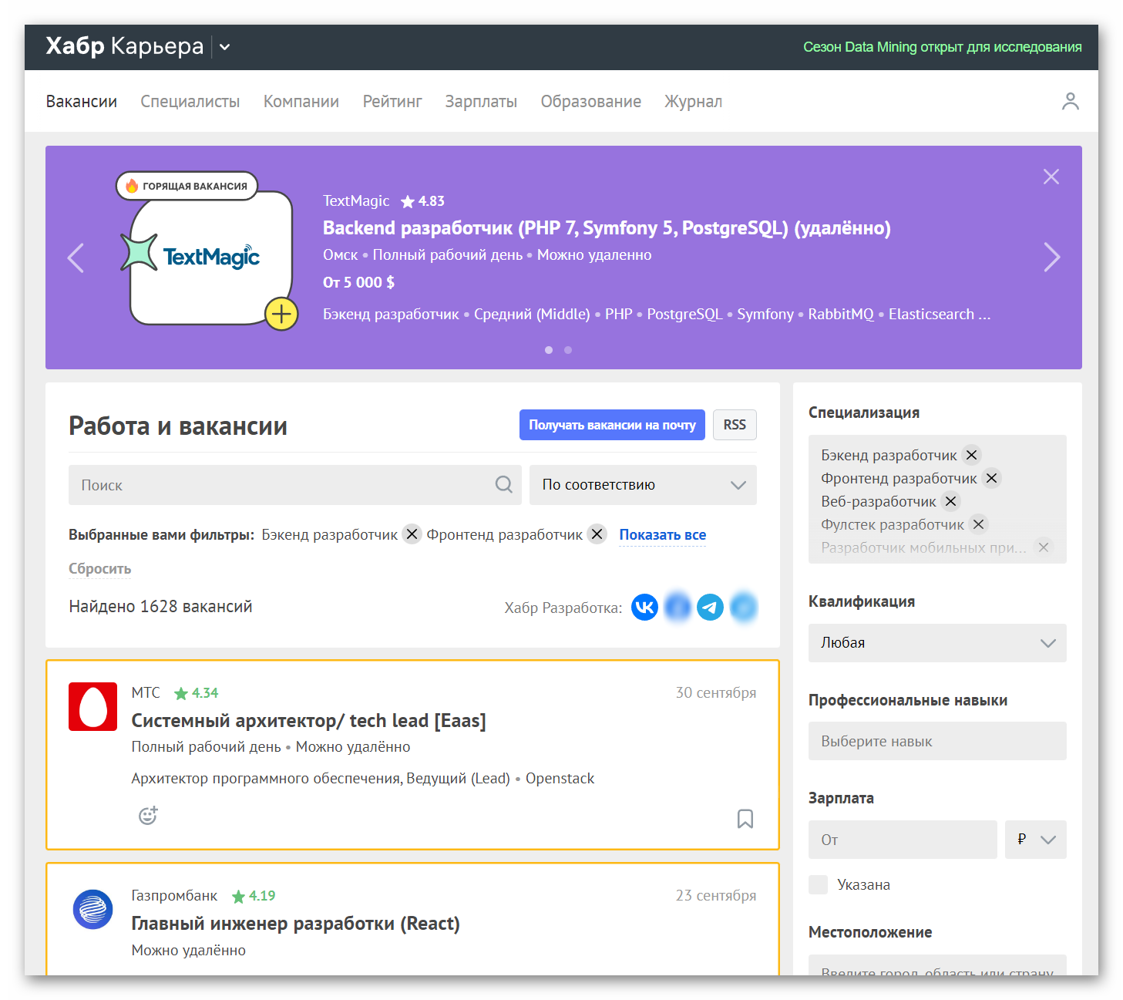1123x1000 pixels.
Task: Select the second banner pagination dot
Action: click(568, 350)
